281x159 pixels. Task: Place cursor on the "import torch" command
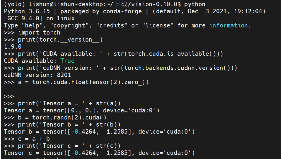(x=39, y=32)
